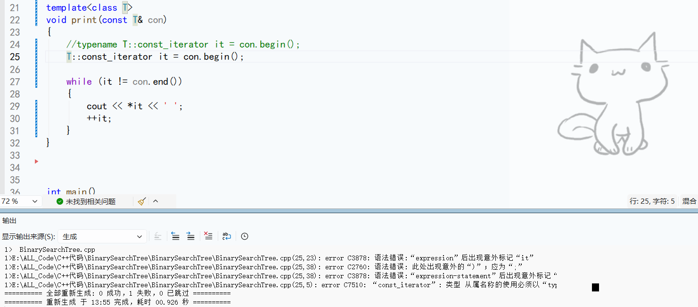This screenshot has width=698, height=307.
Task: Click the C7510 const_iterator error line
Action: (x=280, y=285)
